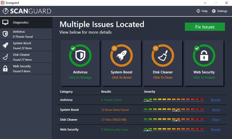Click the Clean link in Disk Cleaner row
This screenshot has width=232, height=139.
pos(216,120)
